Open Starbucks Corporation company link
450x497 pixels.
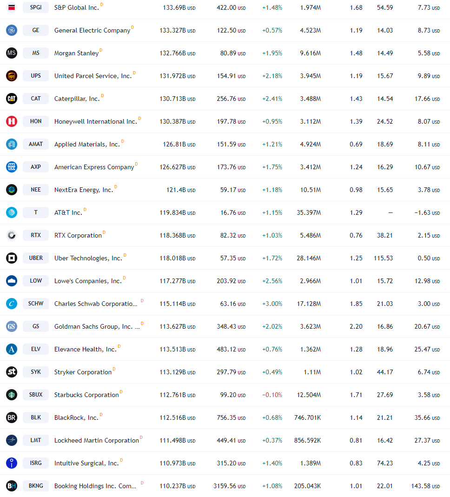pyautogui.click(x=86, y=395)
